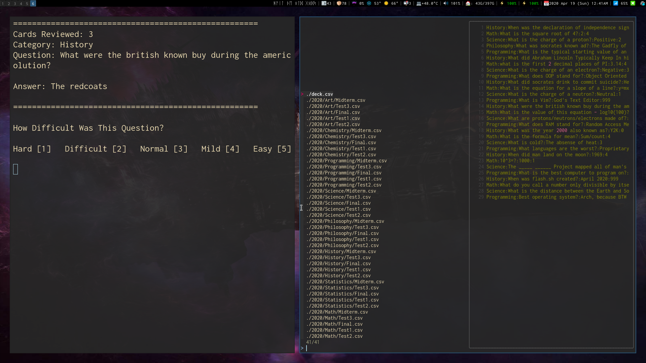Click the package box updates icon
Viewport: 646px width, 363px height.
coord(339,3)
